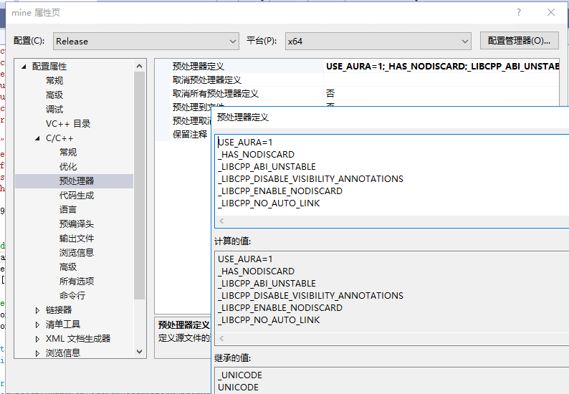Select VC++ 目录 in the tree

click(68, 124)
